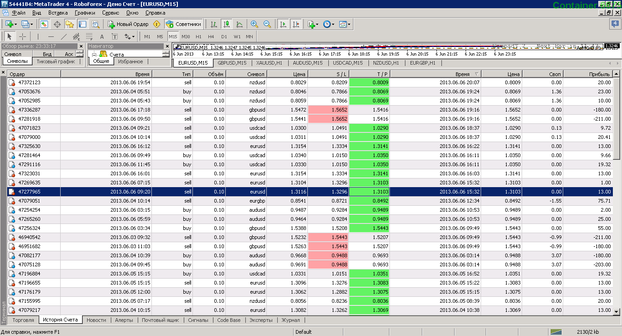Viewport: 622px width, 336px height.
Task: Click the scrollbar down arrow in history table
Action: pyautogui.click(x=617, y=311)
